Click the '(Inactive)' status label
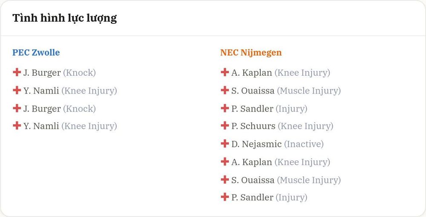The height and width of the screenshot is (217, 426). coord(304,144)
